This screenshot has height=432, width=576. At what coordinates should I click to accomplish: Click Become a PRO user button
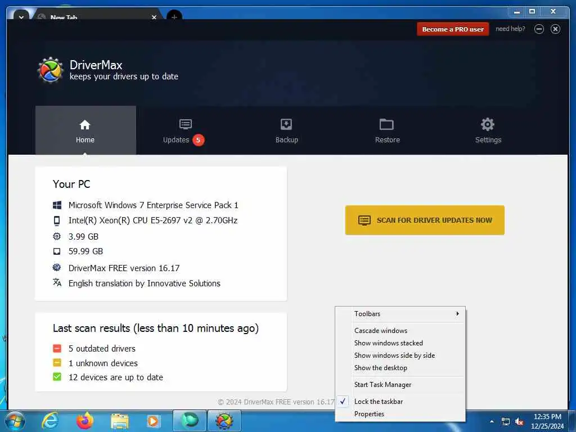pyautogui.click(x=453, y=29)
